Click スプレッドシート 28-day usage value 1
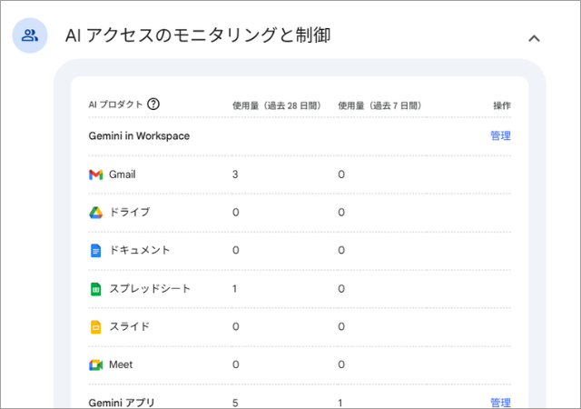 point(234,289)
